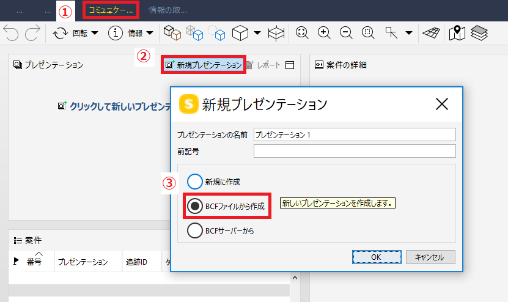This screenshot has height=302, width=508.
Task: Click the selection pointer tool icon
Action: [x=391, y=33]
